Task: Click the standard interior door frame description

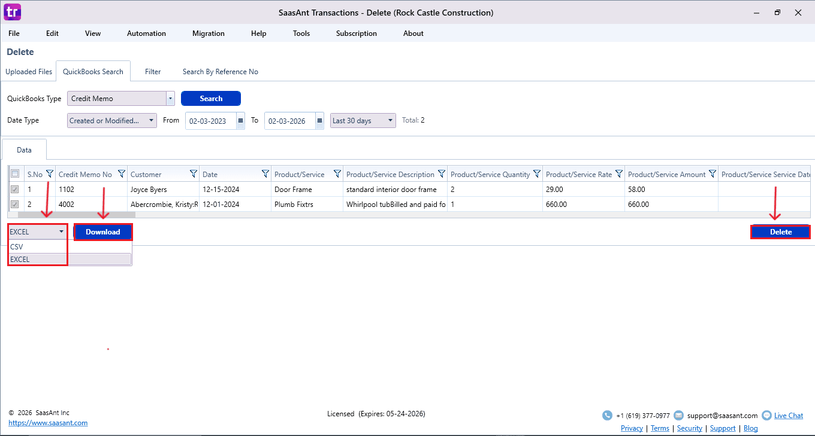Action: pyautogui.click(x=396, y=190)
